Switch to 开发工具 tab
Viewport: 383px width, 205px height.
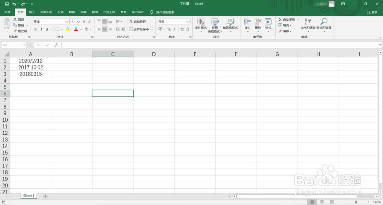(x=109, y=12)
